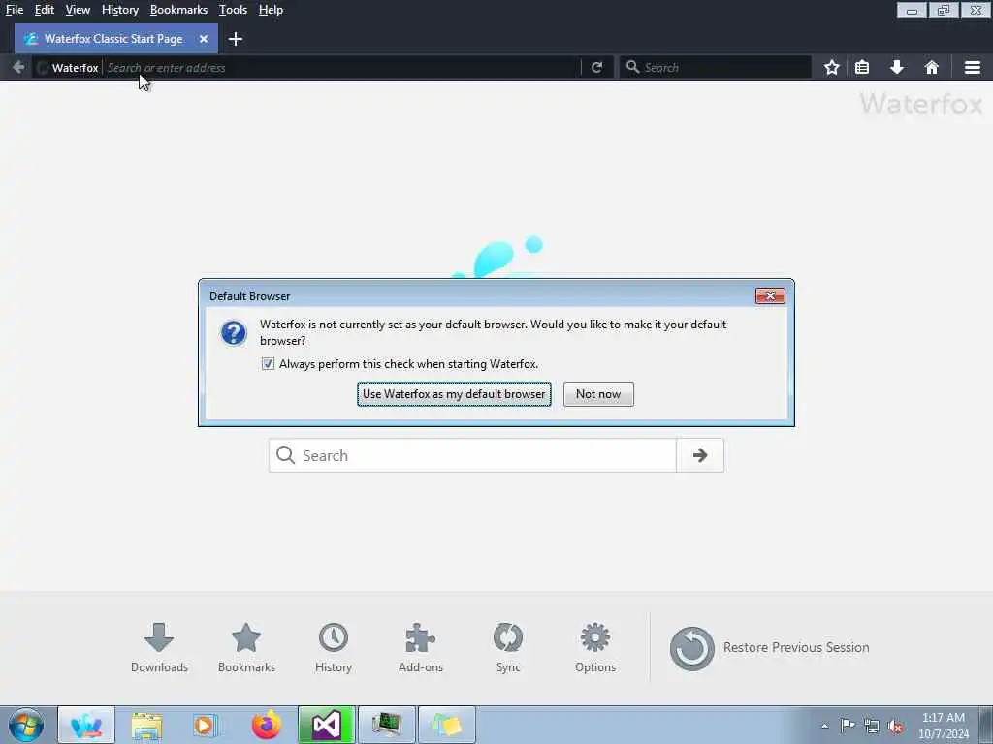993x744 pixels.
Task: Click Restore Previous Session
Action: click(x=769, y=648)
